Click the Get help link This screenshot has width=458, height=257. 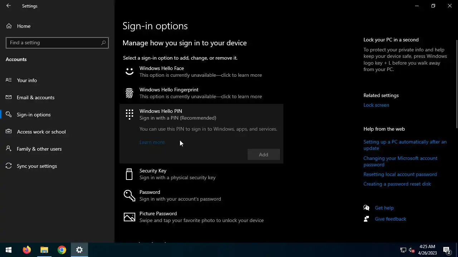pos(384,208)
